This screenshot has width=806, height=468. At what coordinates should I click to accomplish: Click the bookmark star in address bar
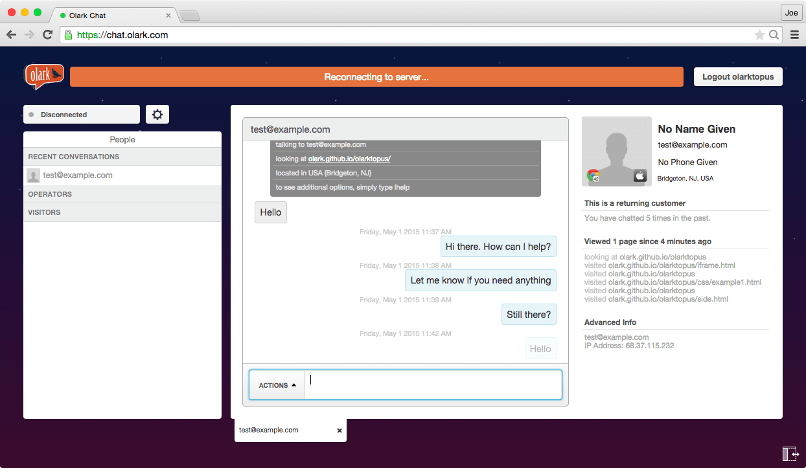click(759, 35)
